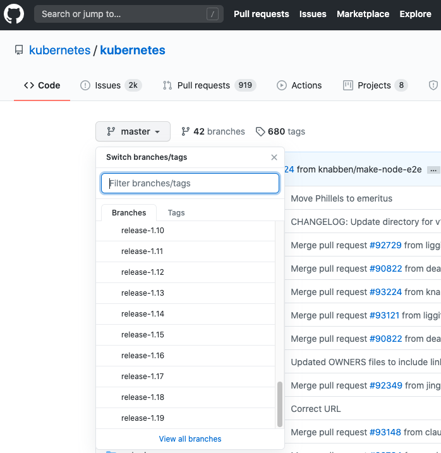Open the master branch dropdown
Image resolution: width=441 pixels, height=453 pixels.
click(x=133, y=131)
